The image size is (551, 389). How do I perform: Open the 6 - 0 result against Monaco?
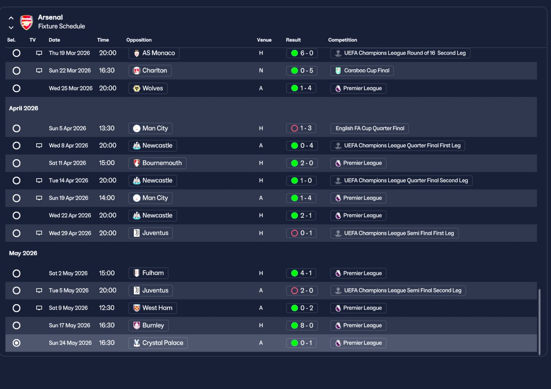point(302,53)
